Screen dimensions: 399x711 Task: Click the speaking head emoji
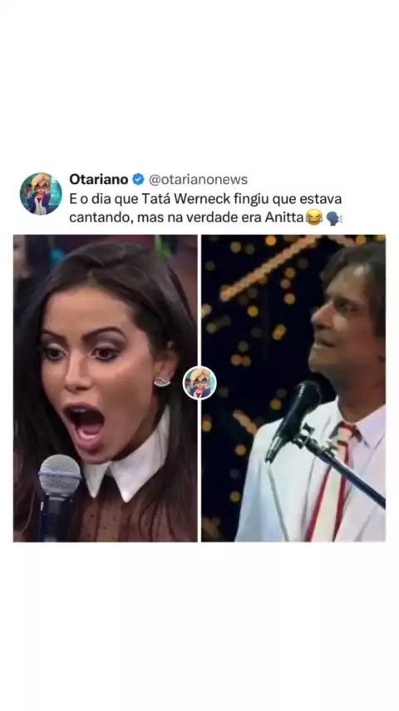[334, 218]
